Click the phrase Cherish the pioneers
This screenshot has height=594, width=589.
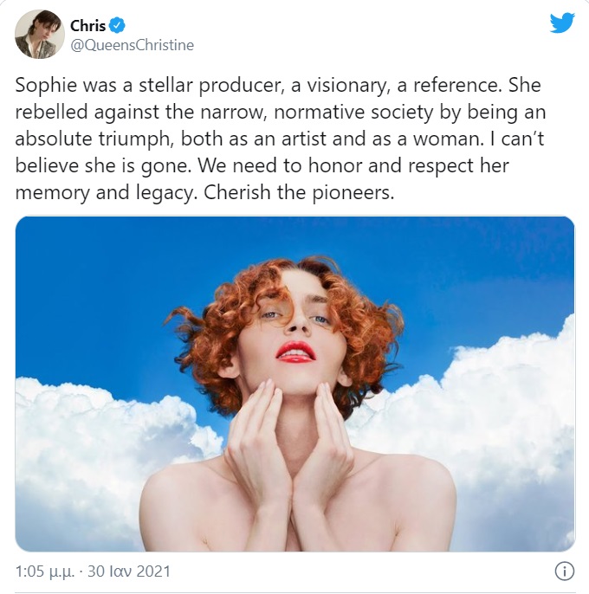click(x=299, y=192)
